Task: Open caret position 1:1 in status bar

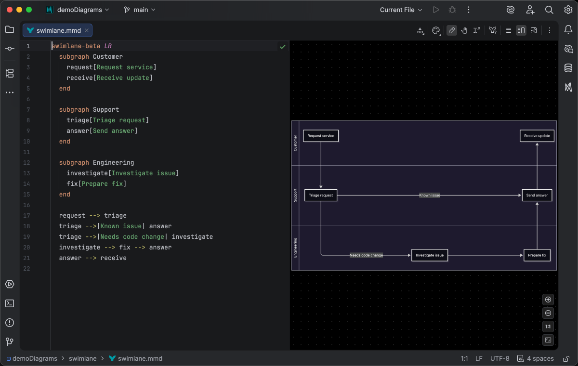Action: [x=464, y=359]
